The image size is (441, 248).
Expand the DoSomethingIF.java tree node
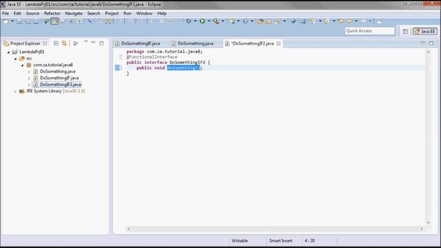tap(29, 78)
